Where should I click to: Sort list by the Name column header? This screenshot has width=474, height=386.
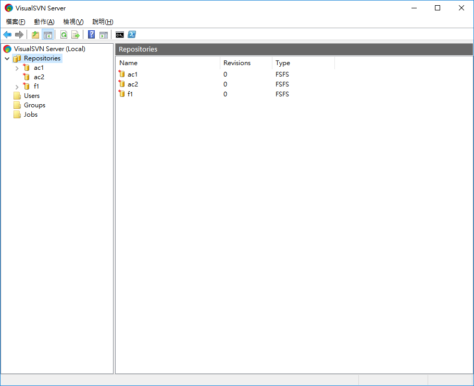click(168, 63)
